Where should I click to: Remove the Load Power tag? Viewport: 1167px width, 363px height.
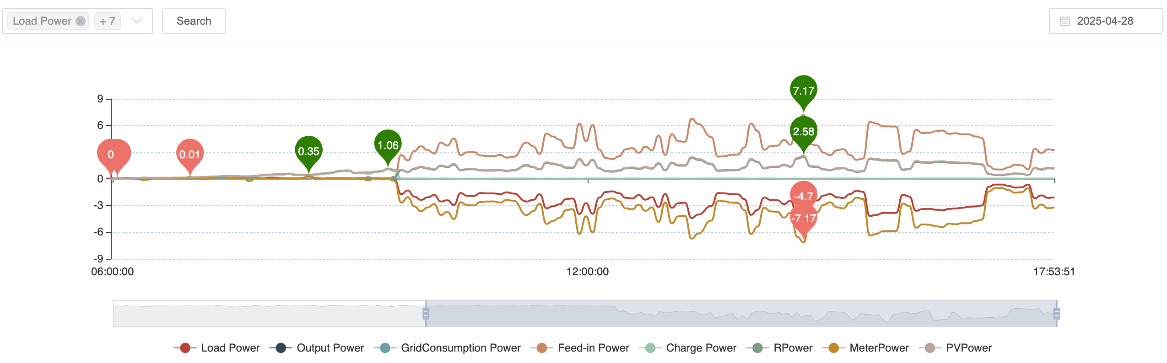point(81,21)
